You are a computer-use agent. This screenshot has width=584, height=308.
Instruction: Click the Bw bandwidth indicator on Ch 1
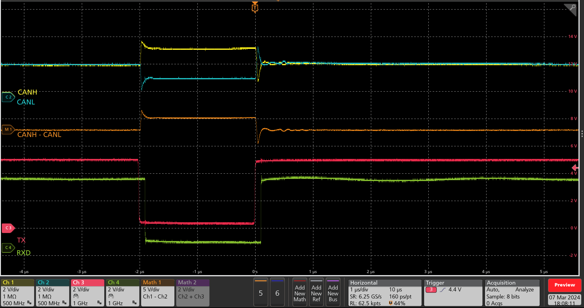(x=30, y=304)
